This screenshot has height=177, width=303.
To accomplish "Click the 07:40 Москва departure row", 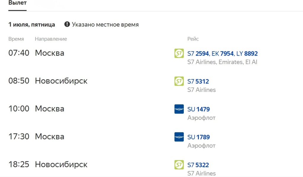I will point(49,53).
